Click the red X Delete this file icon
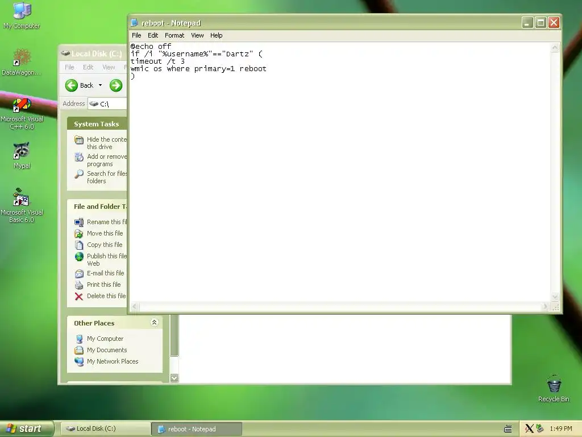Viewport: 582px width, 437px height. click(x=79, y=296)
